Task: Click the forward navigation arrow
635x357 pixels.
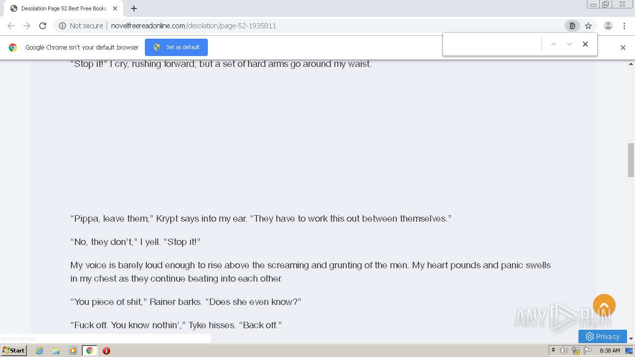Action: pyautogui.click(x=27, y=26)
